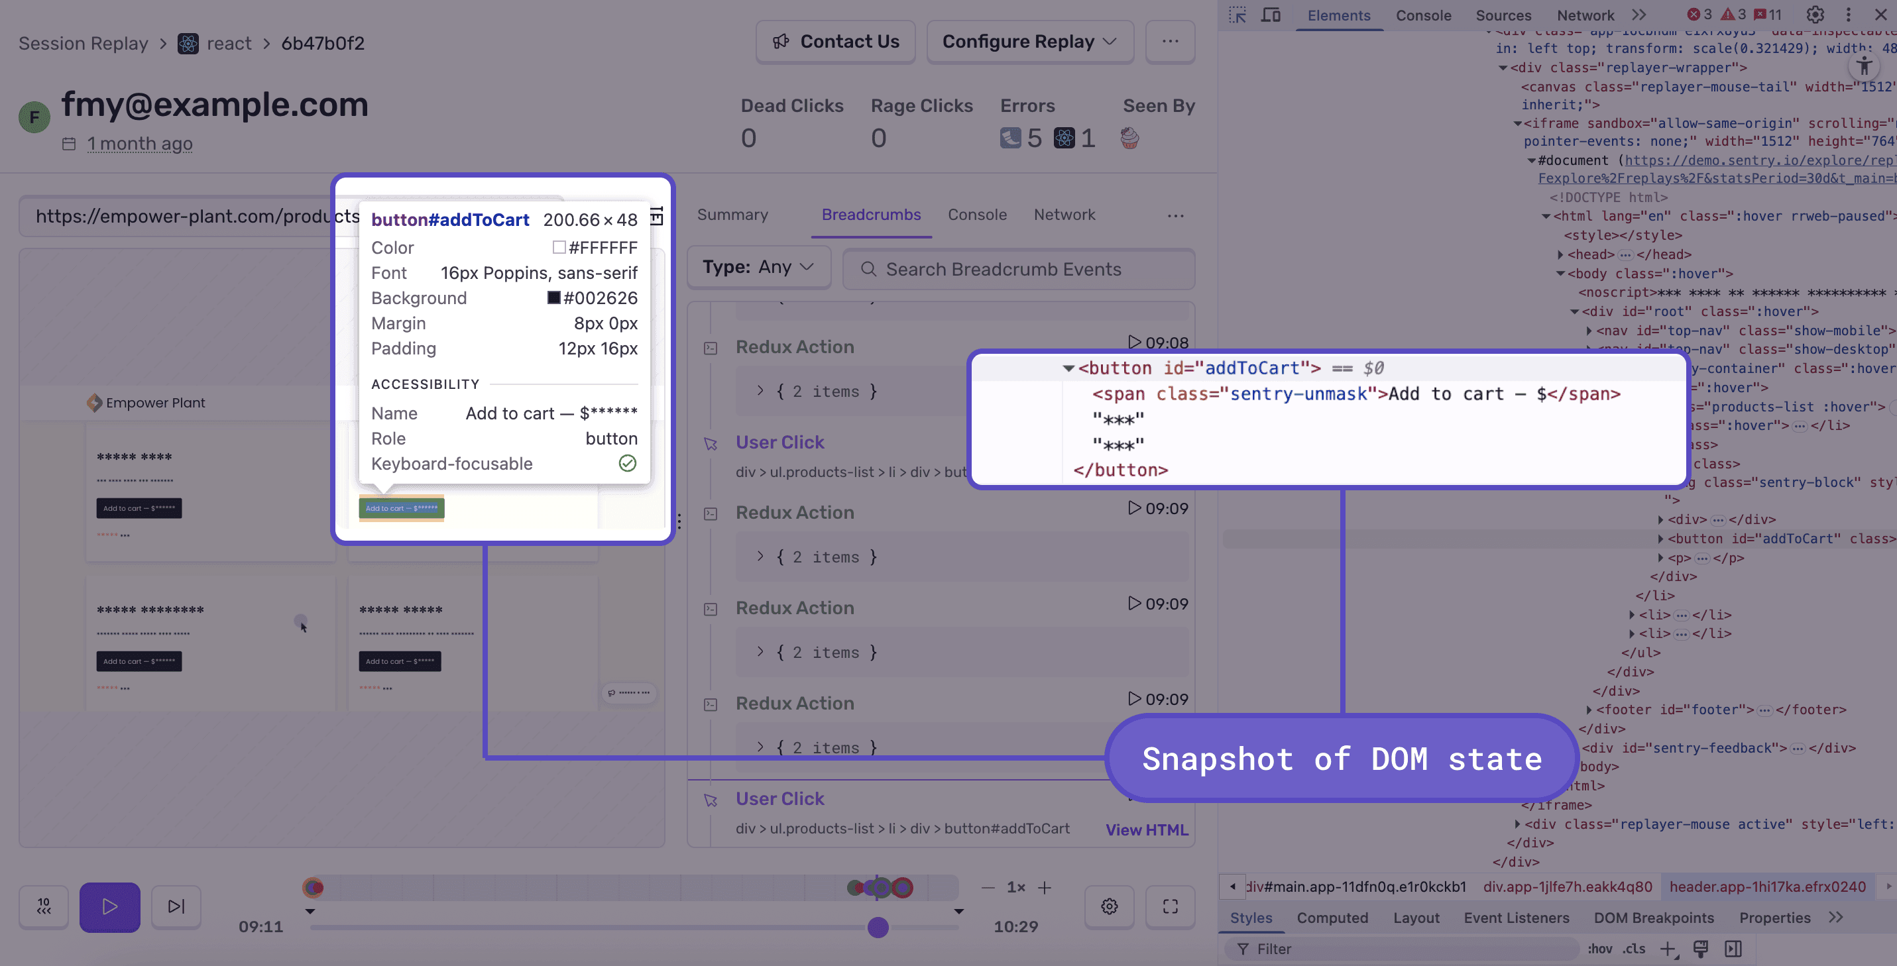Click the Contact Us button

point(835,41)
